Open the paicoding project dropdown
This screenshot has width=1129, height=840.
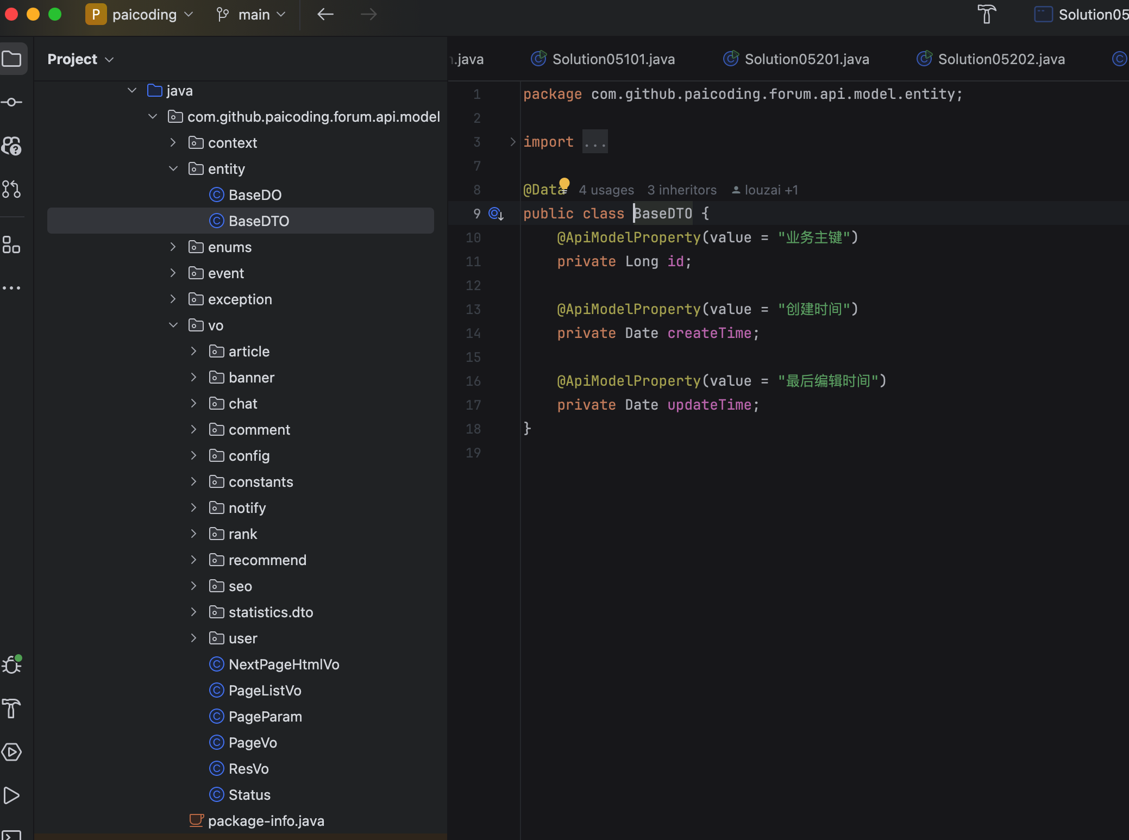coord(140,14)
